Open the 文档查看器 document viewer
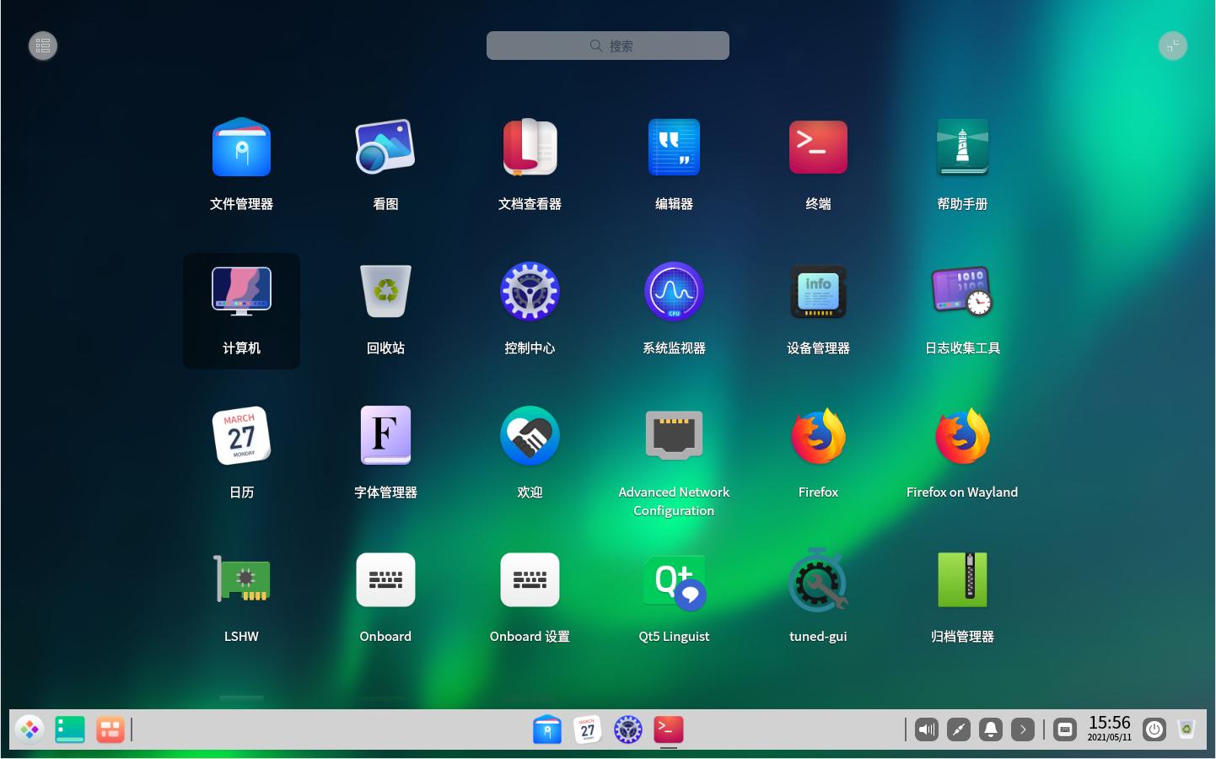The height and width of the screenshot is (759, 1216). [530, 148]
